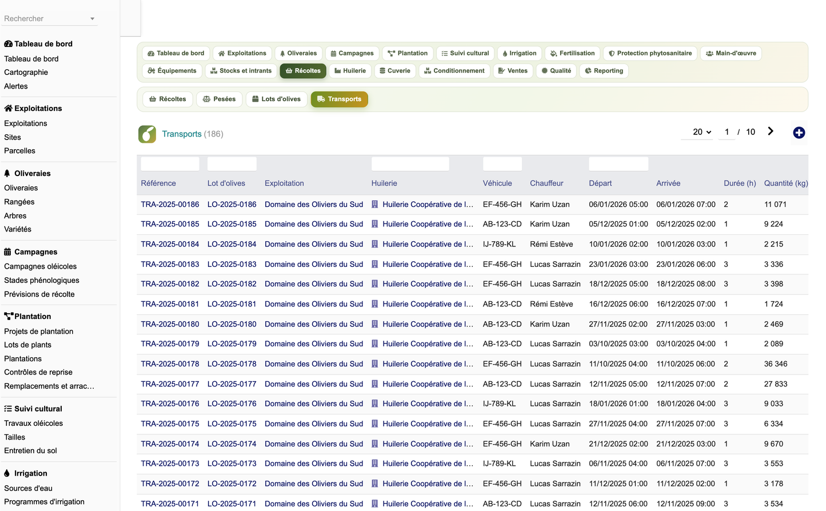Viewport: 826px width, 511px height.
Task: Open the Exploitations top tab
Action: click(242, 53)
